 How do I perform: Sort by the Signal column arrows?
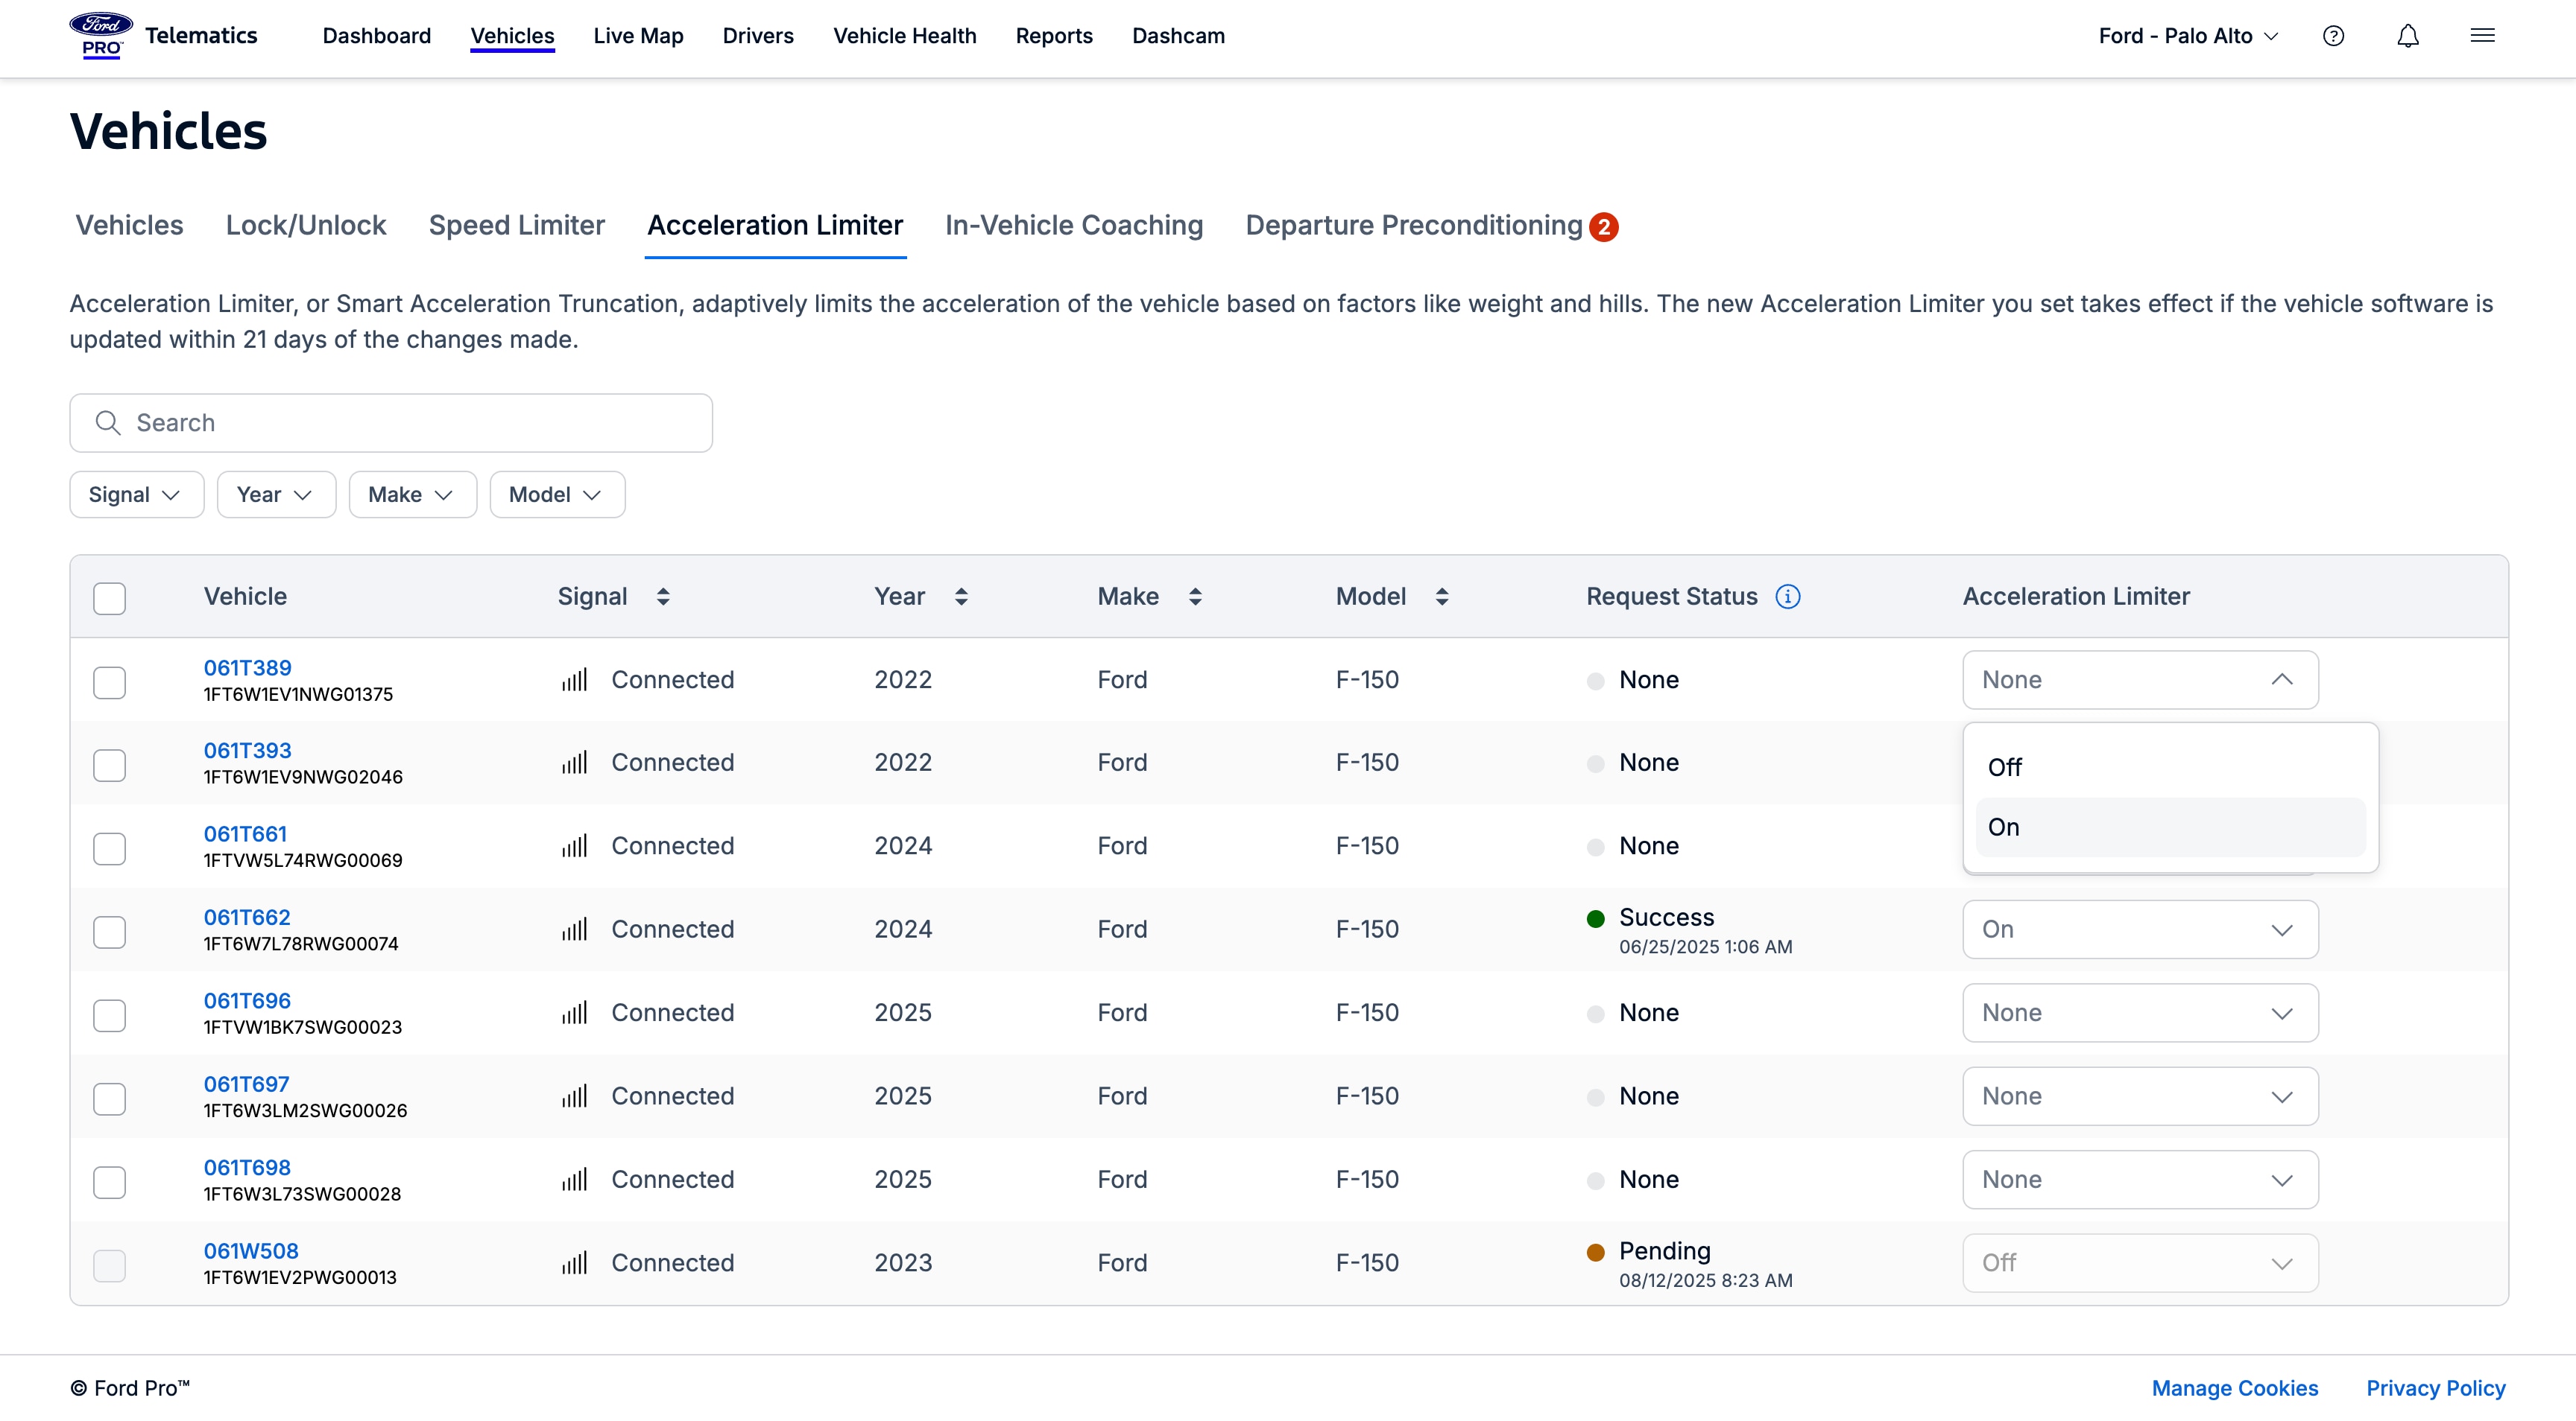tap(663, 597)
